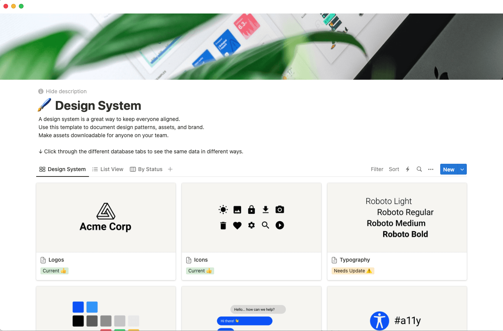Image resolution: width=503 pixels, height=331 pixels.
Task: Click the board icon beside By Status
Action: pos(132,169)
